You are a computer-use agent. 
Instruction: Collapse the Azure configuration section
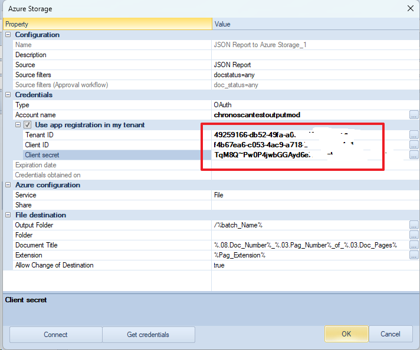[x=8, y=185]
